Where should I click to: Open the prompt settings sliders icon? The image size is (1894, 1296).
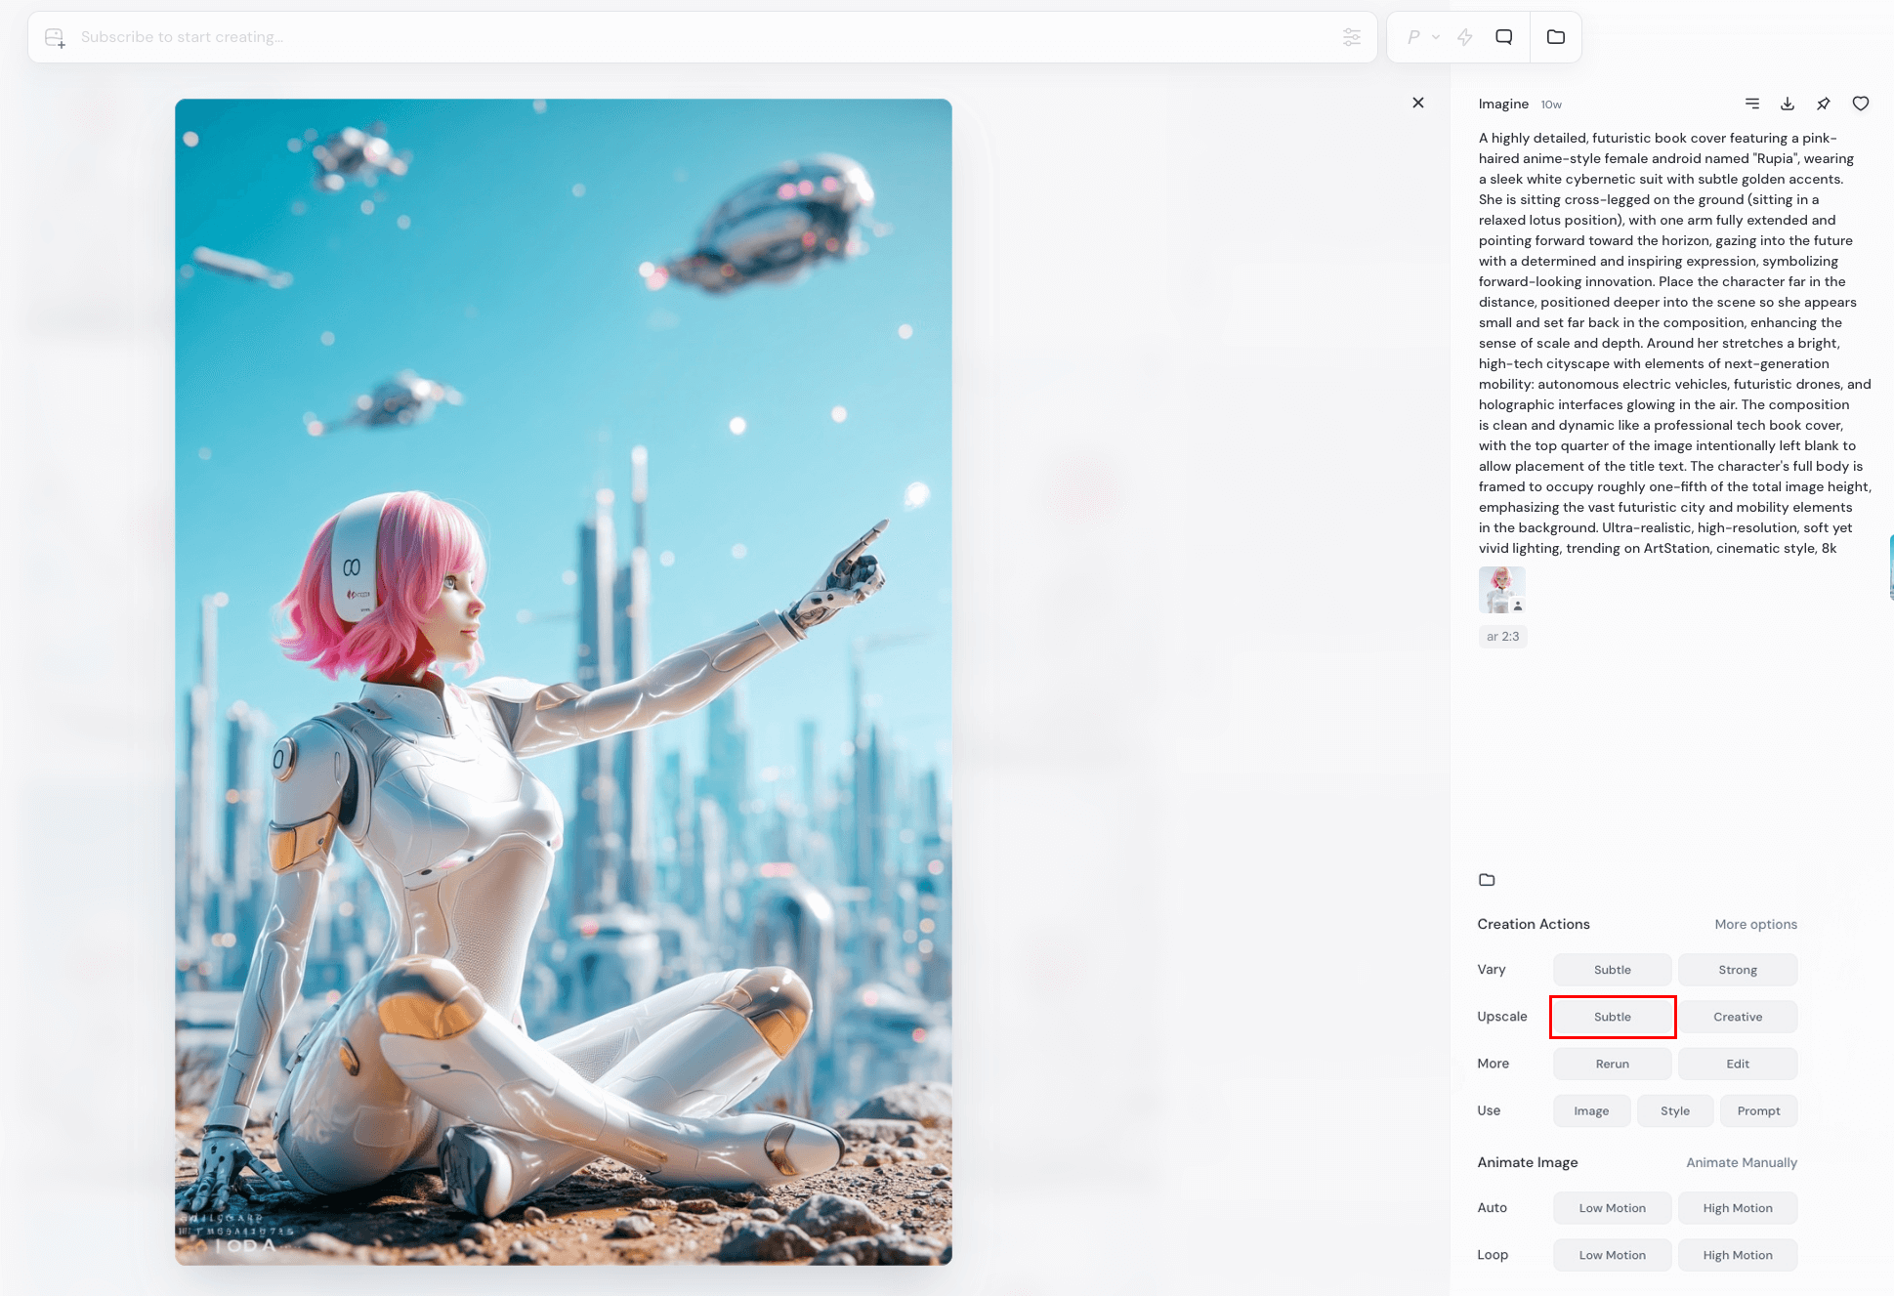(1352, 37)
